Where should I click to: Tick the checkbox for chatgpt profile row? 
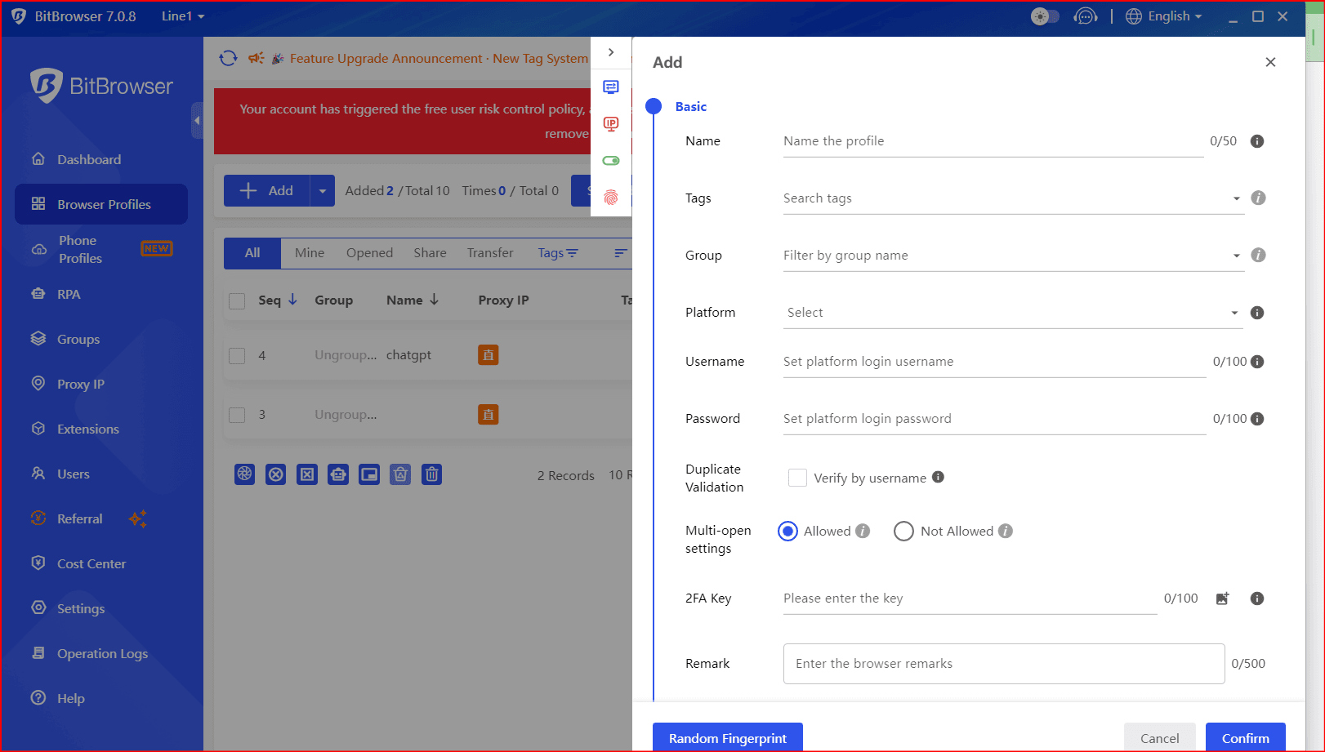point(237,356)
